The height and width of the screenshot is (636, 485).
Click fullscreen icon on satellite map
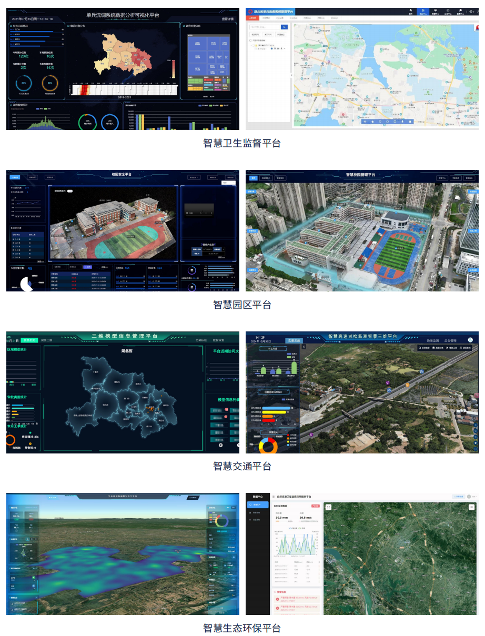[x=328, y=507]
